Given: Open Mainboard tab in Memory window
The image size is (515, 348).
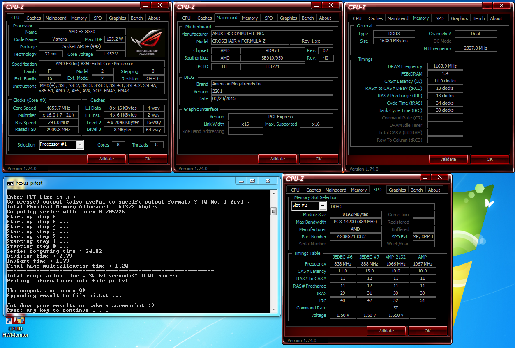Looking at the screenshot, I should click(x=398, y=18).
